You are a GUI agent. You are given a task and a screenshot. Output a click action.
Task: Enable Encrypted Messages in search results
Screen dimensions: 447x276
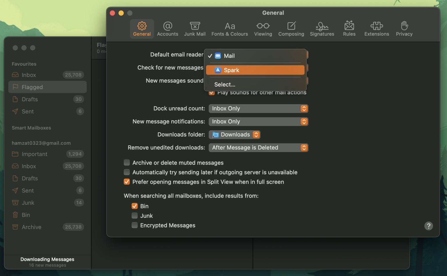click(x=134, y=225)
